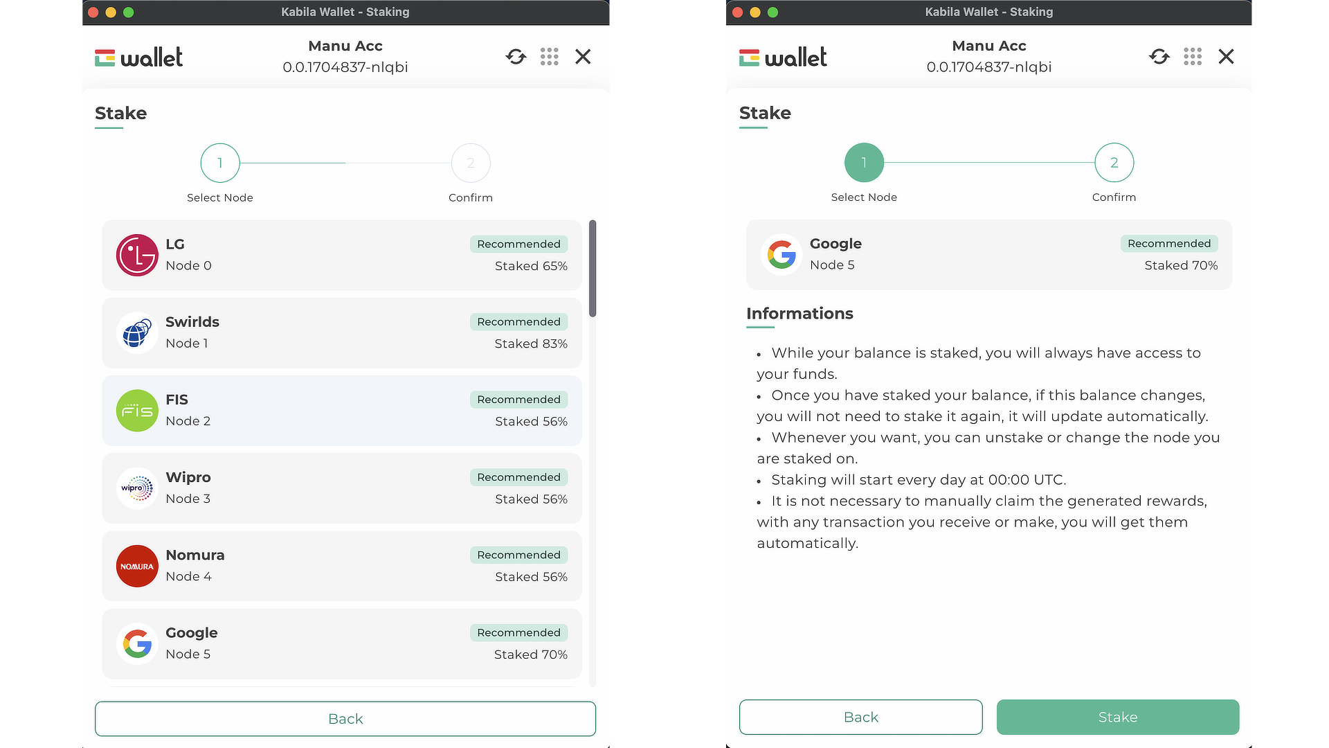Image resolution: width=1329 pixels, height=748 pixels.
Task: Click step 1 Select Node circle in left window
Action: (x=220, y=163)
